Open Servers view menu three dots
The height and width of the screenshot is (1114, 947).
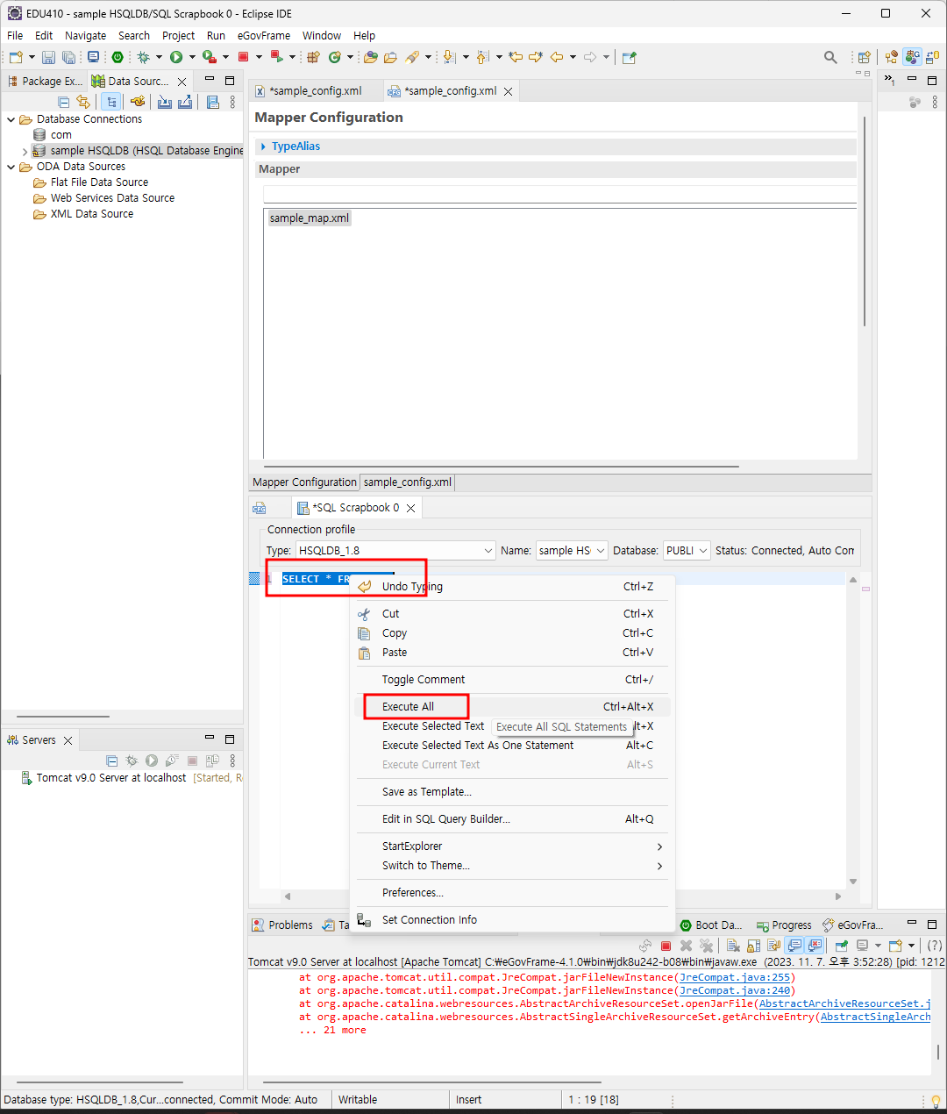(232, 761)
